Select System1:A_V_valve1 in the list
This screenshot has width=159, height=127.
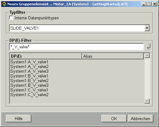point(29,62)
